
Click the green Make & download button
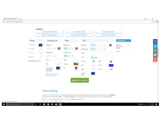[x=79, y=80]
